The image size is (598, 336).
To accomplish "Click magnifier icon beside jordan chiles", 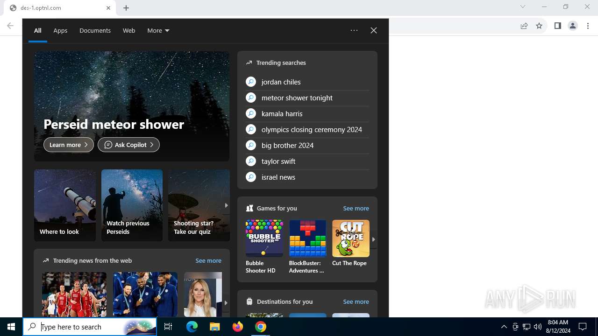I will (251, 82).
